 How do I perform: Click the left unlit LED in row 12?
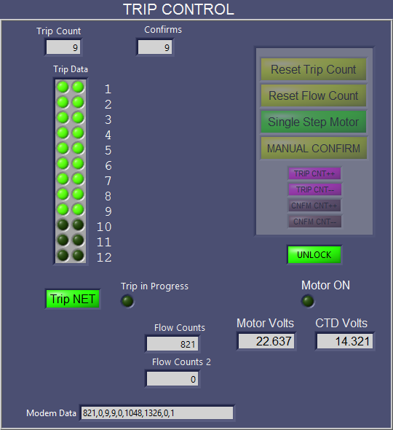63,255
